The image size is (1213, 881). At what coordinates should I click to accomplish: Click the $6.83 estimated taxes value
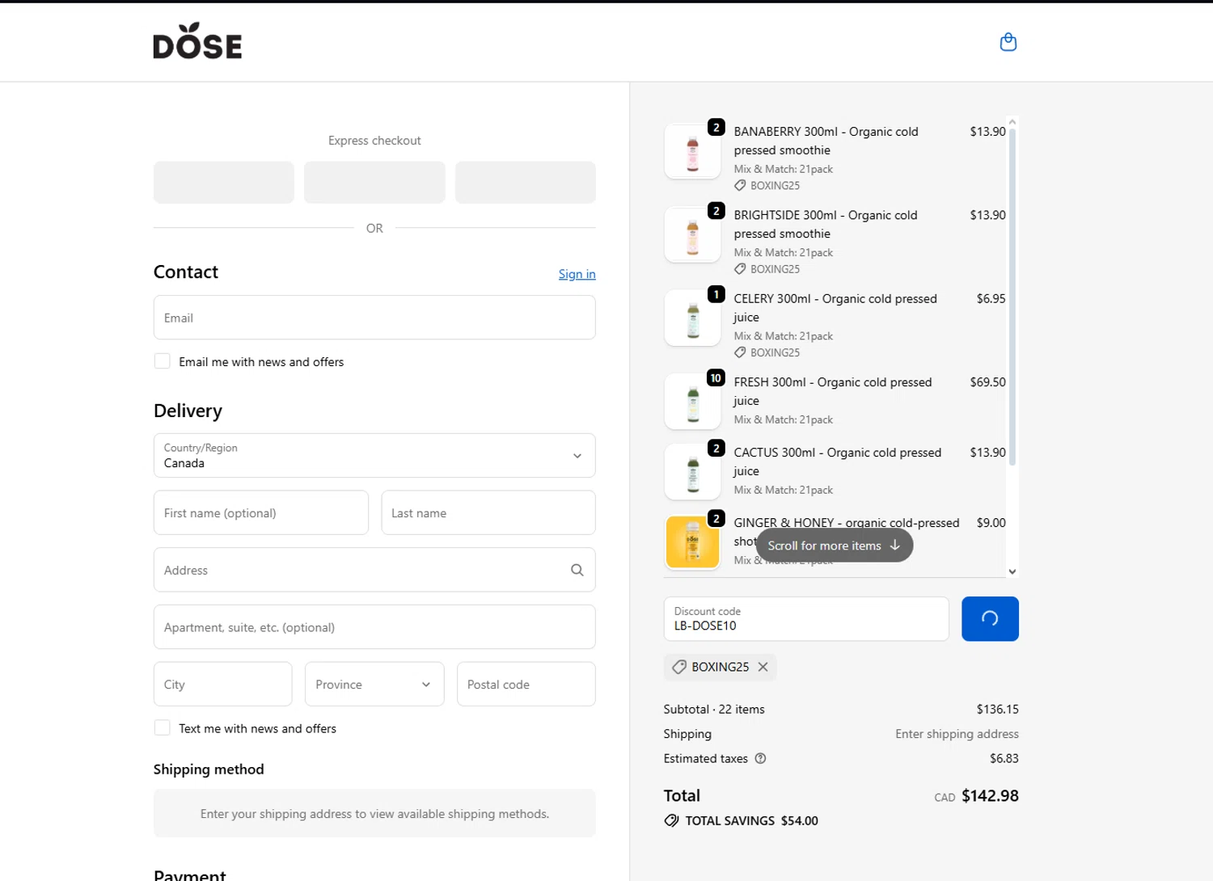1004,758
